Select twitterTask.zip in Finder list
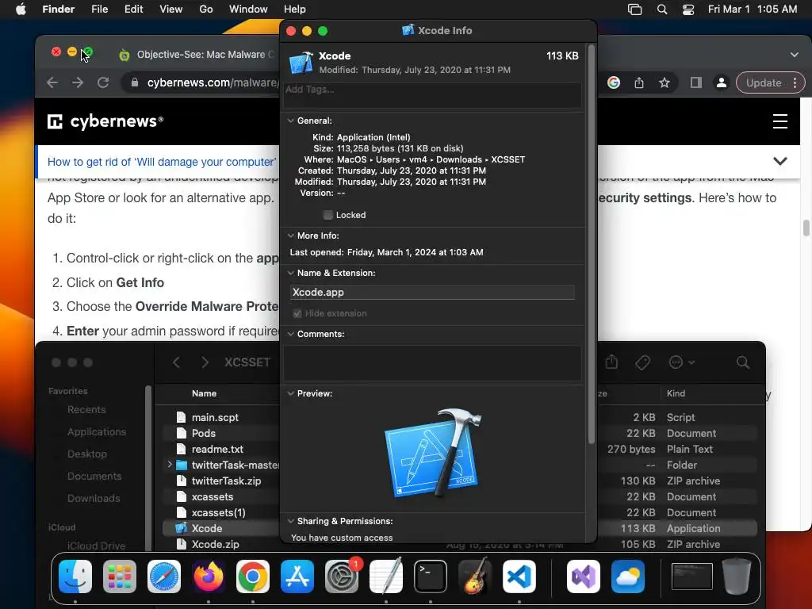Image resolution: width=812 pixels, height=609 pixels. tap(226, 481)
